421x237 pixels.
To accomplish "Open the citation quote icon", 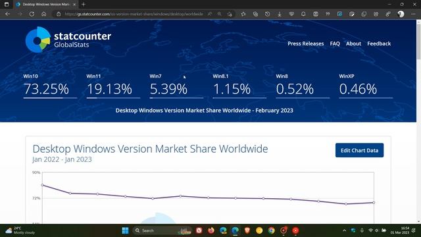I will click(328, 14).
